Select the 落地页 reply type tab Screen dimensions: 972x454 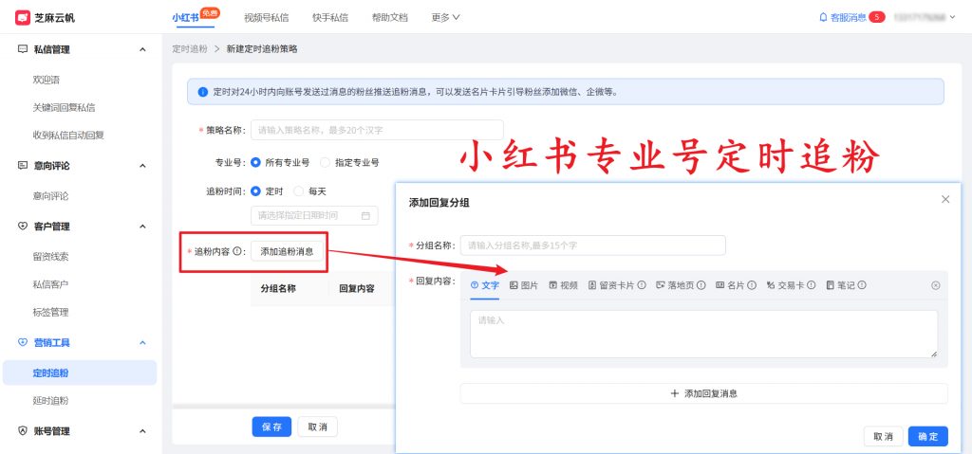coord(676,285)
